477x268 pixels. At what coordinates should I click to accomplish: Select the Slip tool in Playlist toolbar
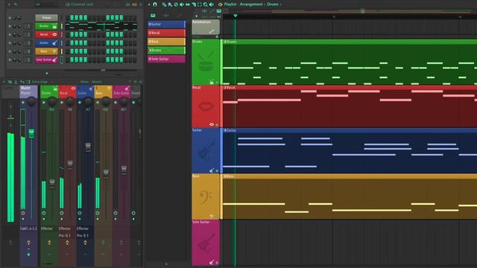click(x=188, y=4)
